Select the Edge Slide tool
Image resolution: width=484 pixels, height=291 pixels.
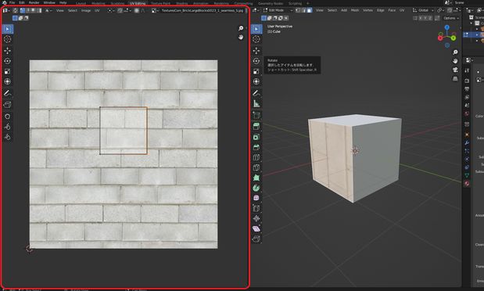pyautogui.click(x=256, y=208)
